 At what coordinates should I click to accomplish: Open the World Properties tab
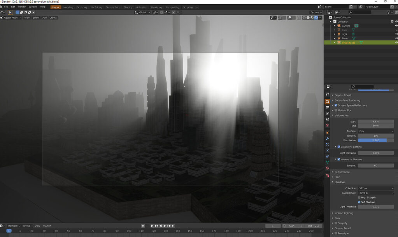327,125
